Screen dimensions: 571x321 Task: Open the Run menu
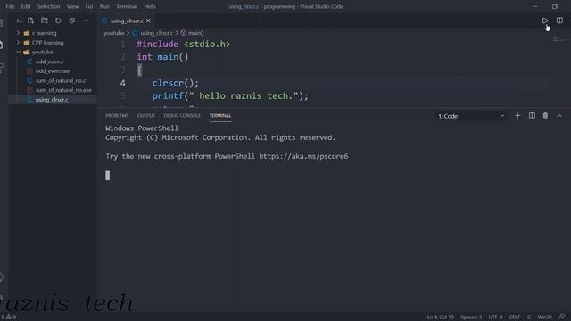(x=104, y=6)
